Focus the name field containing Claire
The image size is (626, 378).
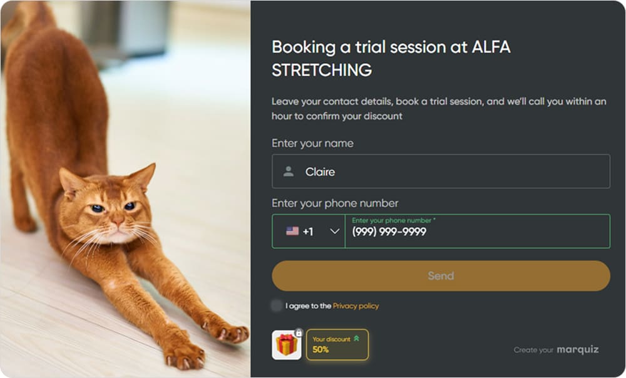tap(441, 171)
